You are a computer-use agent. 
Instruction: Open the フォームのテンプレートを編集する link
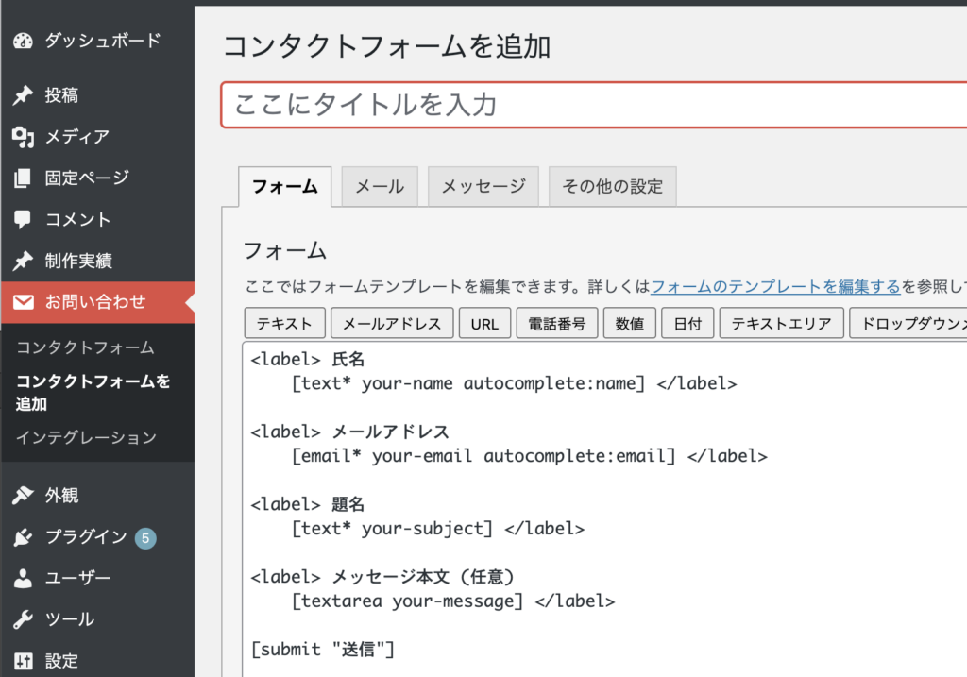pos(776,287)
